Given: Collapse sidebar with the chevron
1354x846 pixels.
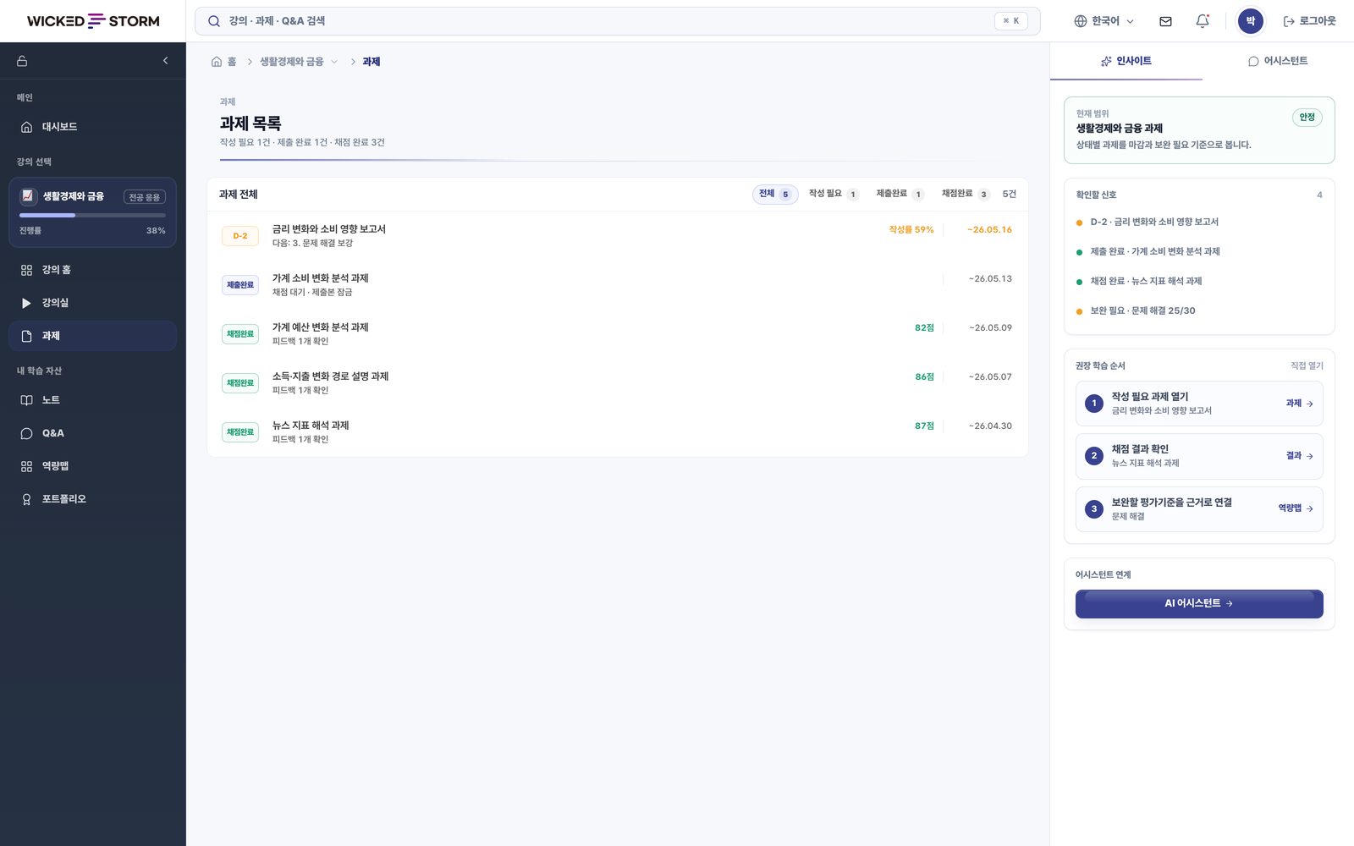Looking at the screenshot, I should 165,61.
